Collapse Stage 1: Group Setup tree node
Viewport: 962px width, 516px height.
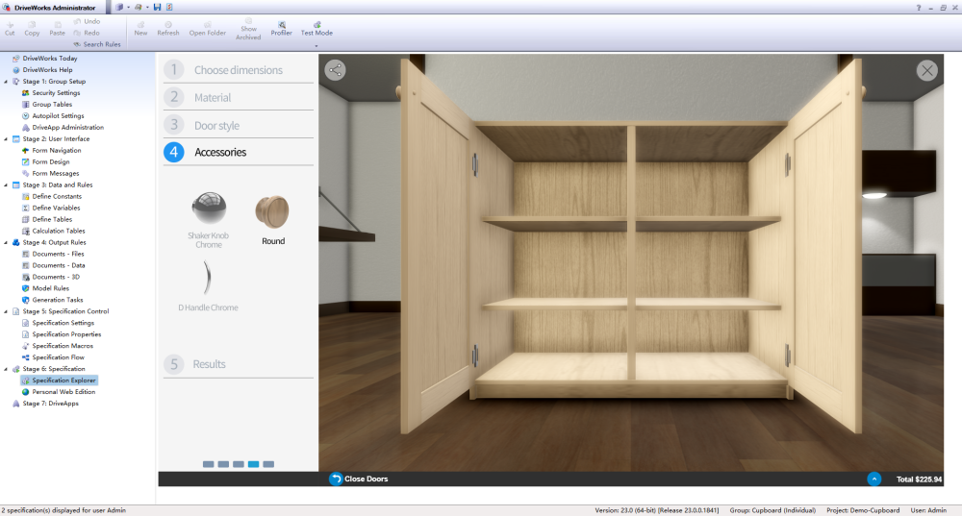coord(6,82)
